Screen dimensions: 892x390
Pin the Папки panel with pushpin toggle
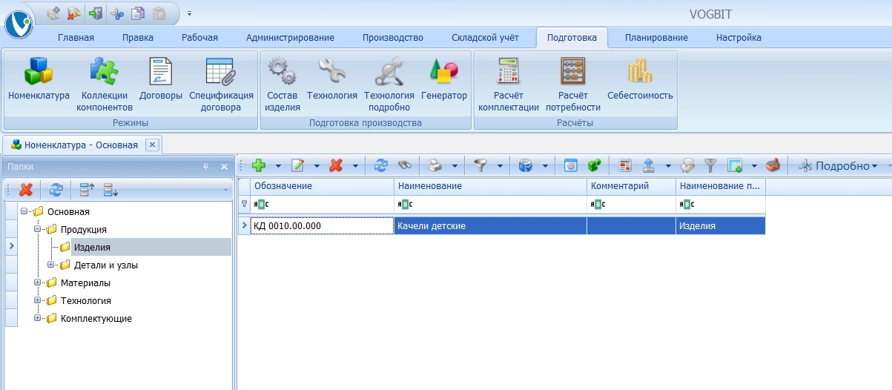click(x=206, y=168)
